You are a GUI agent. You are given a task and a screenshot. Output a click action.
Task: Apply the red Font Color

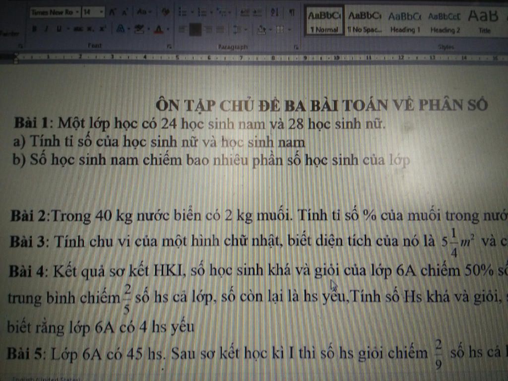(159, 29)
